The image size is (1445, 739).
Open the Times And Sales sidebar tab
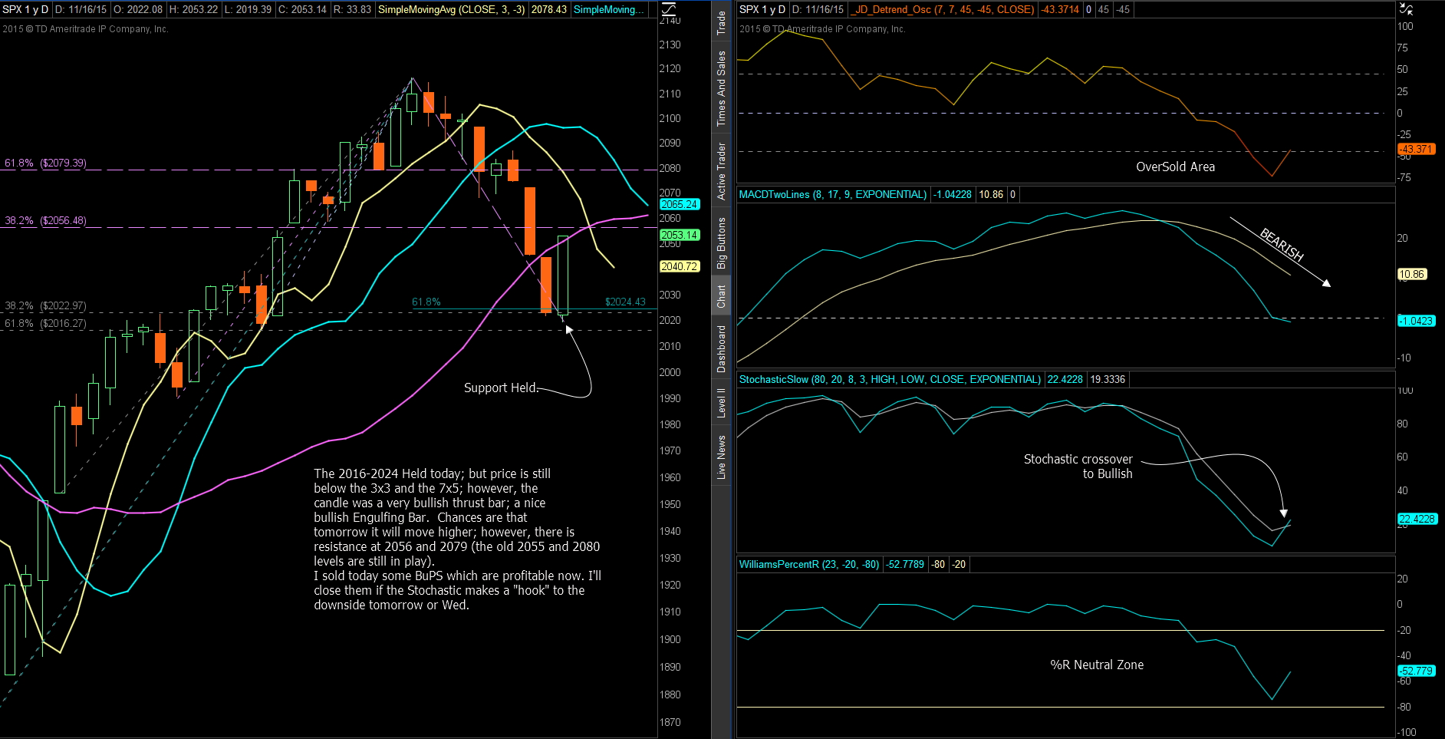point(721,88)
